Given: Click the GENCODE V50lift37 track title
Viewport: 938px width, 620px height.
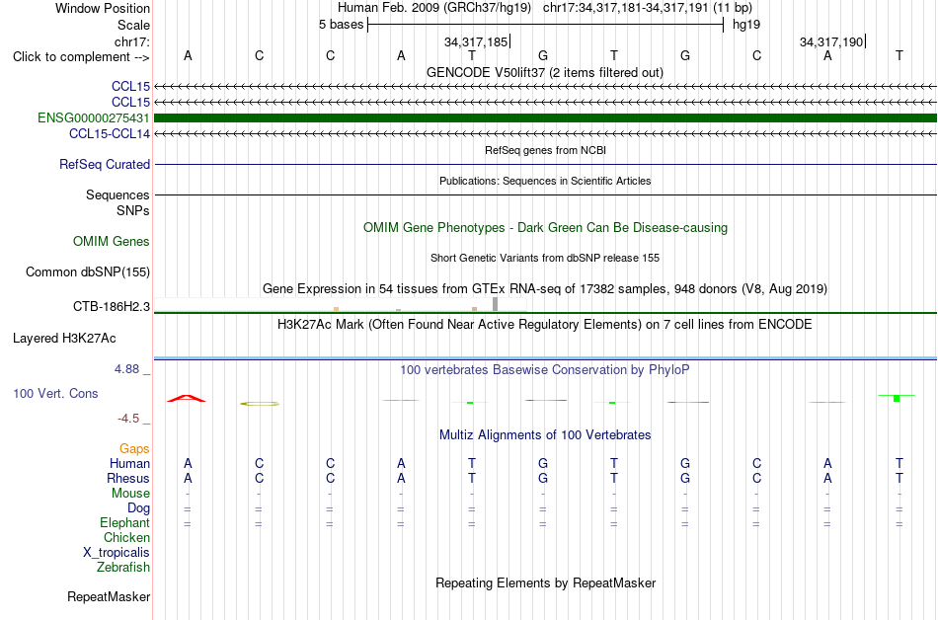Looking at the screenshot, I should (x=545, y=72).
